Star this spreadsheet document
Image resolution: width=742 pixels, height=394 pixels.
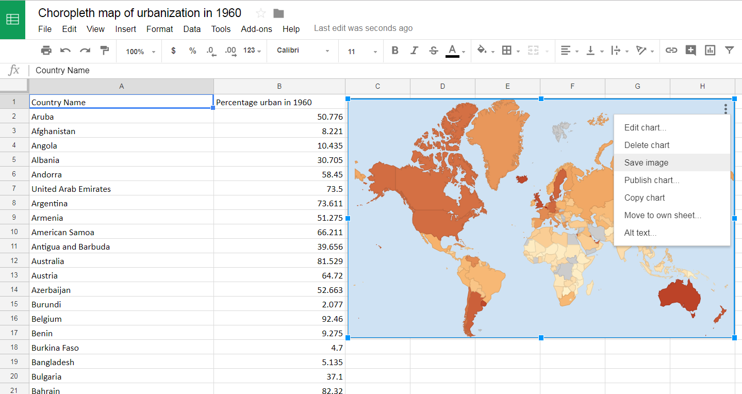(x=261, y=13)
